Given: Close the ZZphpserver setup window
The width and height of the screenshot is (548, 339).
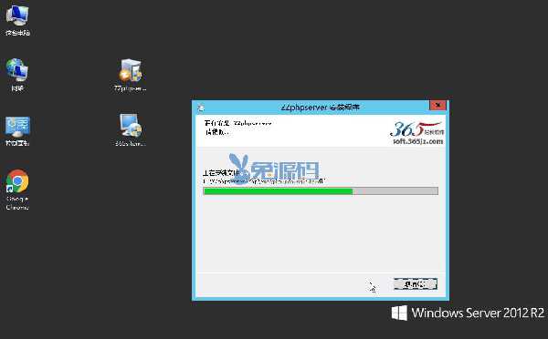Looking at the screenshot, I should coord(437,105).
